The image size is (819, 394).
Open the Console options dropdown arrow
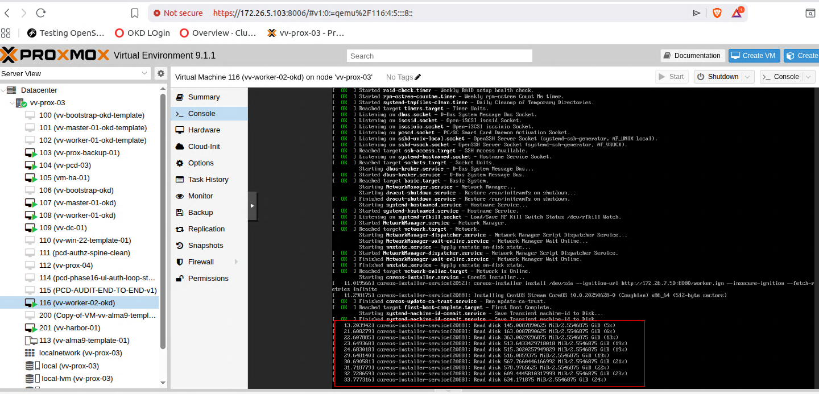(809, 77)
